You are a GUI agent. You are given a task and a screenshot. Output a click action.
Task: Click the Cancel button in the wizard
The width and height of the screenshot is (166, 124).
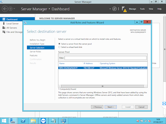[x=141, y=107]
